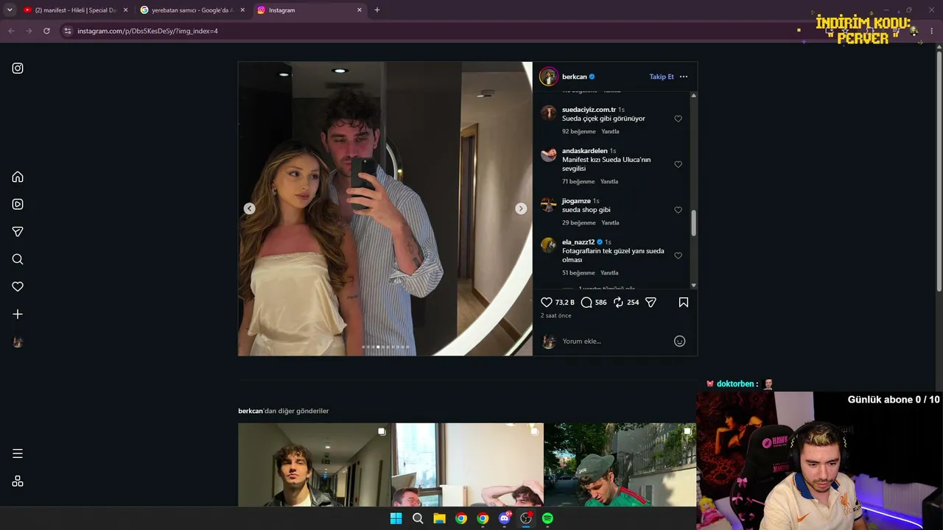Select the Instagram browser tab

pyautogui.click(x=309, y=10)
